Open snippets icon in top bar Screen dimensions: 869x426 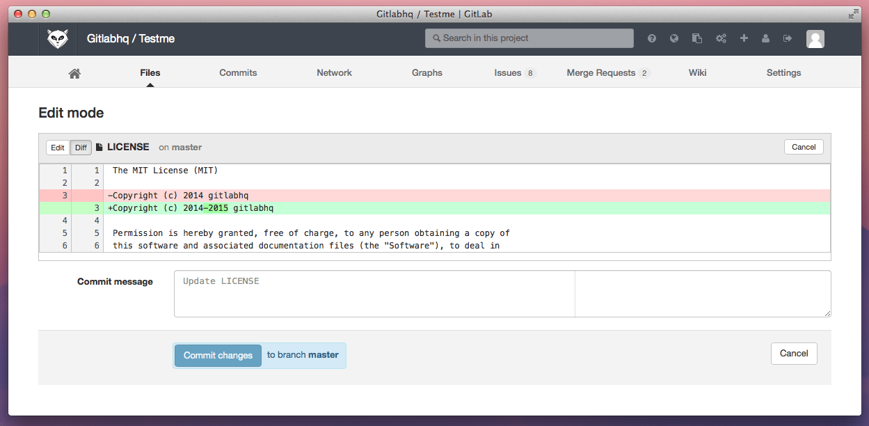click(x=696, y=39)
